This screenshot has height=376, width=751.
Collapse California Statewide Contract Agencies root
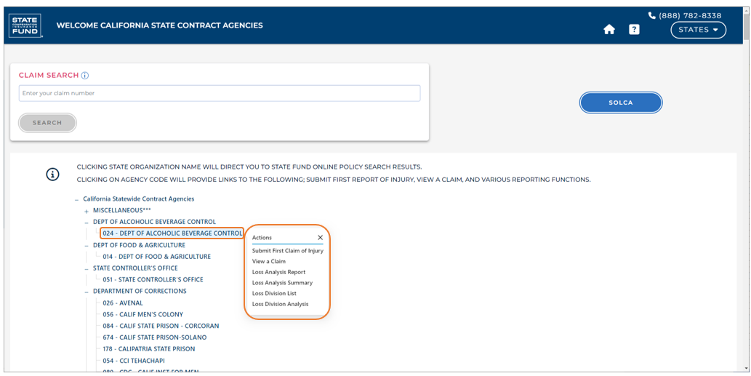77,199
